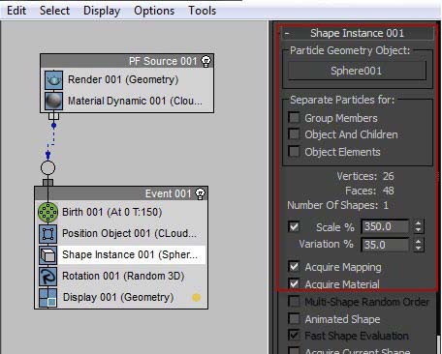
Task: Click the Display 001 operator icon
Action: [x=47, y=297]
